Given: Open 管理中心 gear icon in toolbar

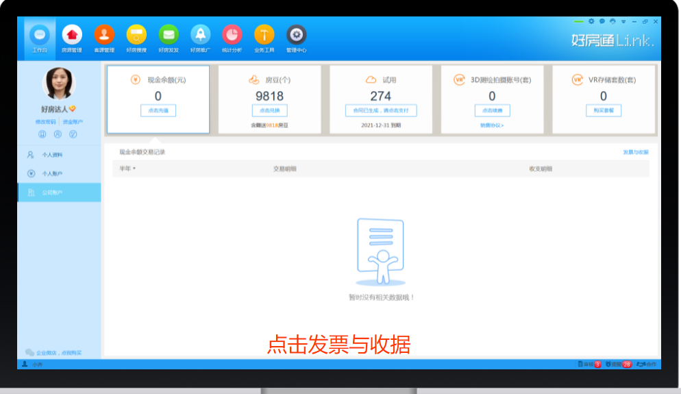Looking at the screenshot, I should (x=296, y=34).
